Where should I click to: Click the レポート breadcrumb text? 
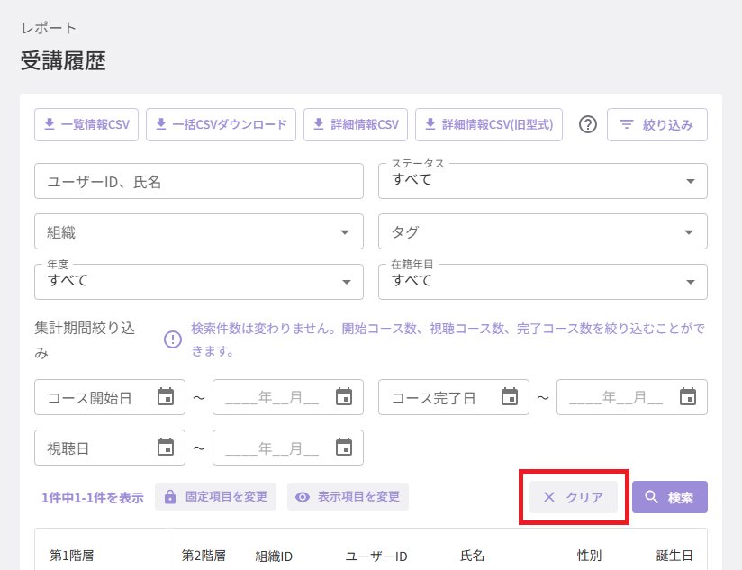tap(49, 28)
